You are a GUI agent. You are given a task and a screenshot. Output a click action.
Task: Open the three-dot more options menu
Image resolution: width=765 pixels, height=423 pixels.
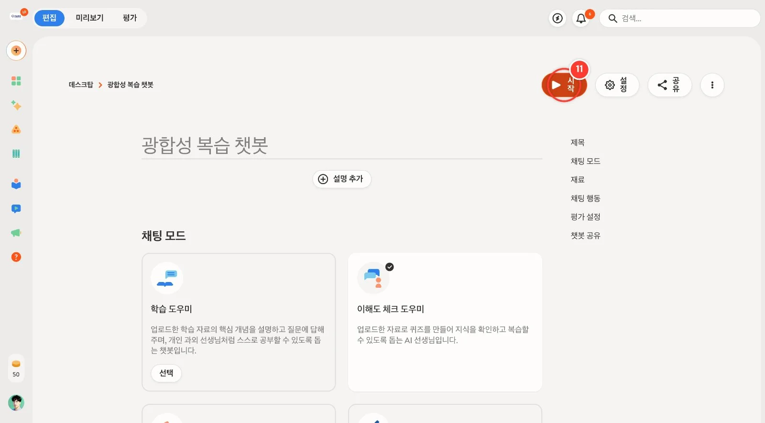click(x=712, y=85)
